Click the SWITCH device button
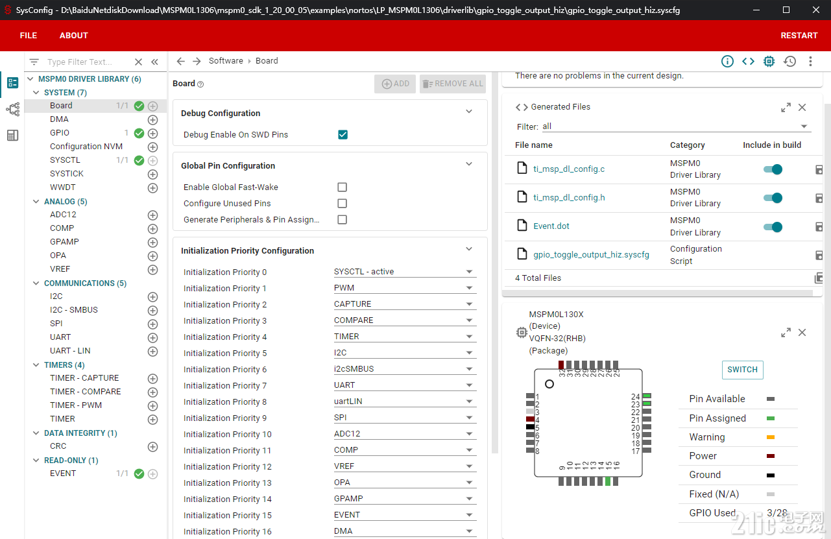The image size is (831, 539). 742,370
